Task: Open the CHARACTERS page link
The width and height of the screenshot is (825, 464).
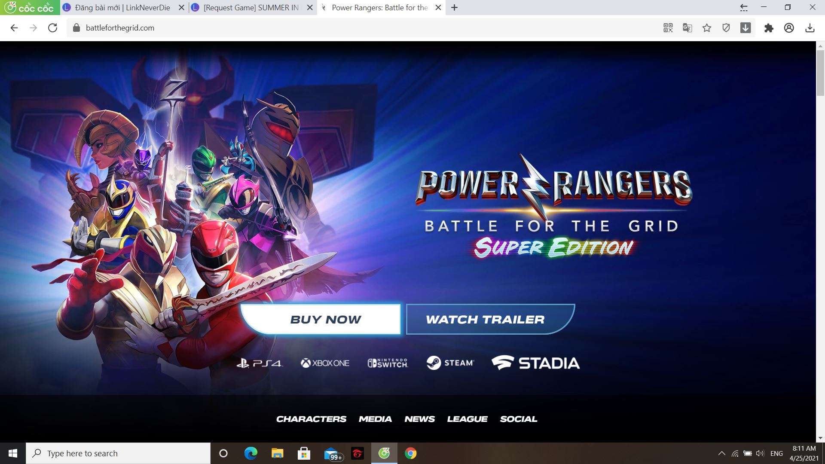Action: coord(311,419)
